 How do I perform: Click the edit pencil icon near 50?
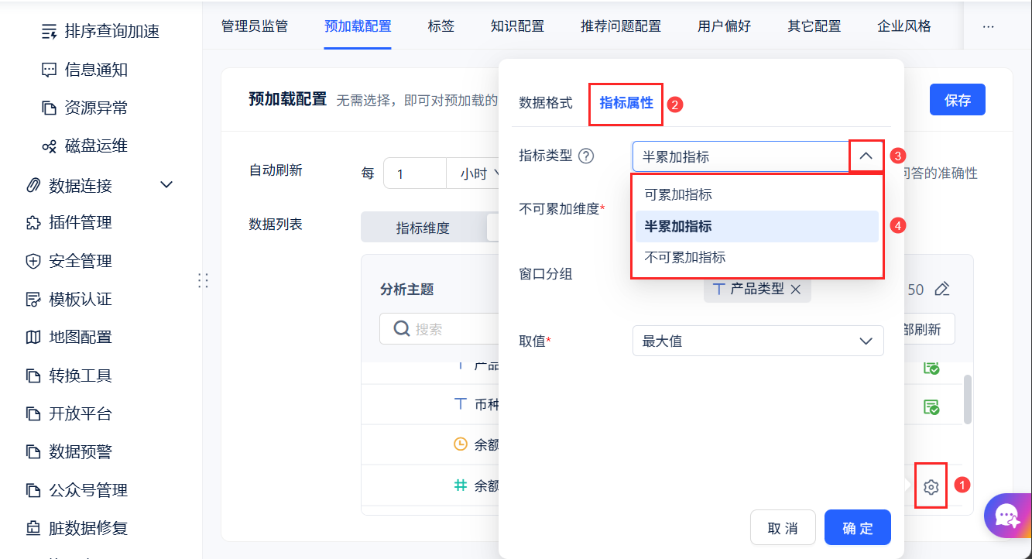[941, 290]
